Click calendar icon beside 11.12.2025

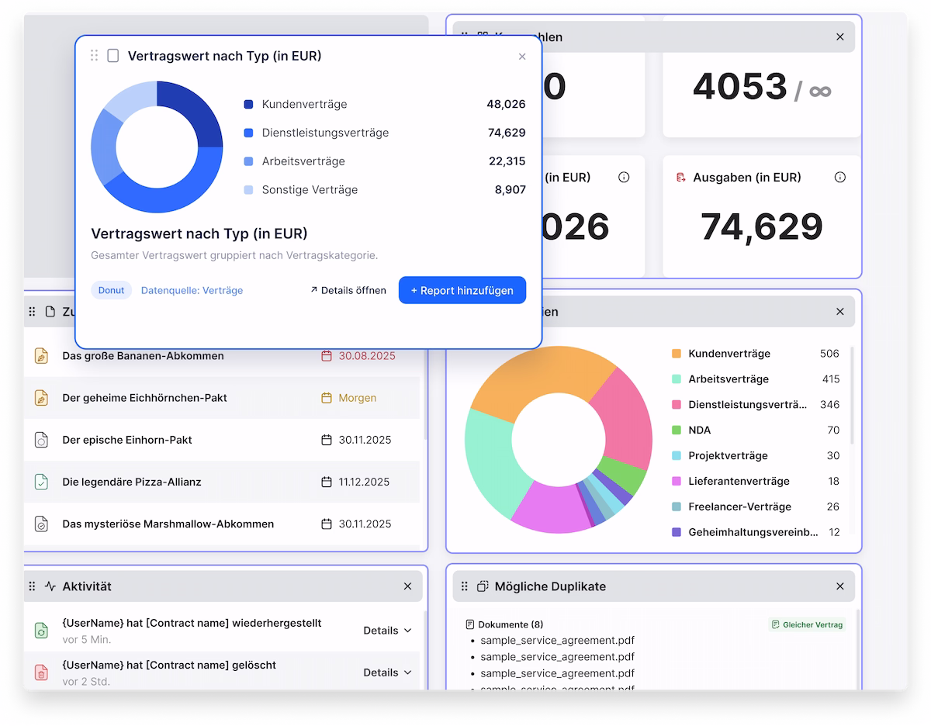point(327,482)
